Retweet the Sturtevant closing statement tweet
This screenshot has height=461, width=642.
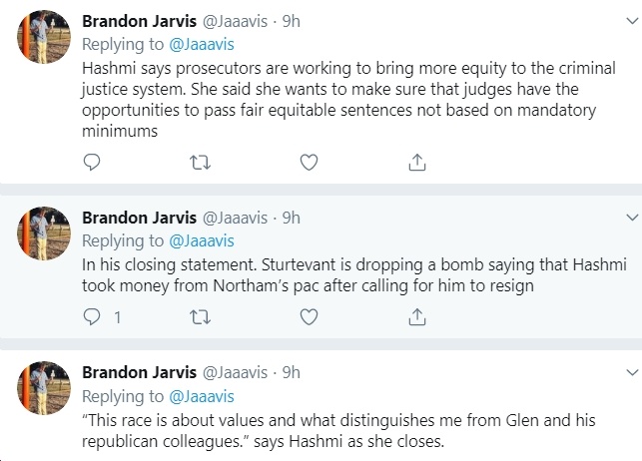tap(201, 317)
